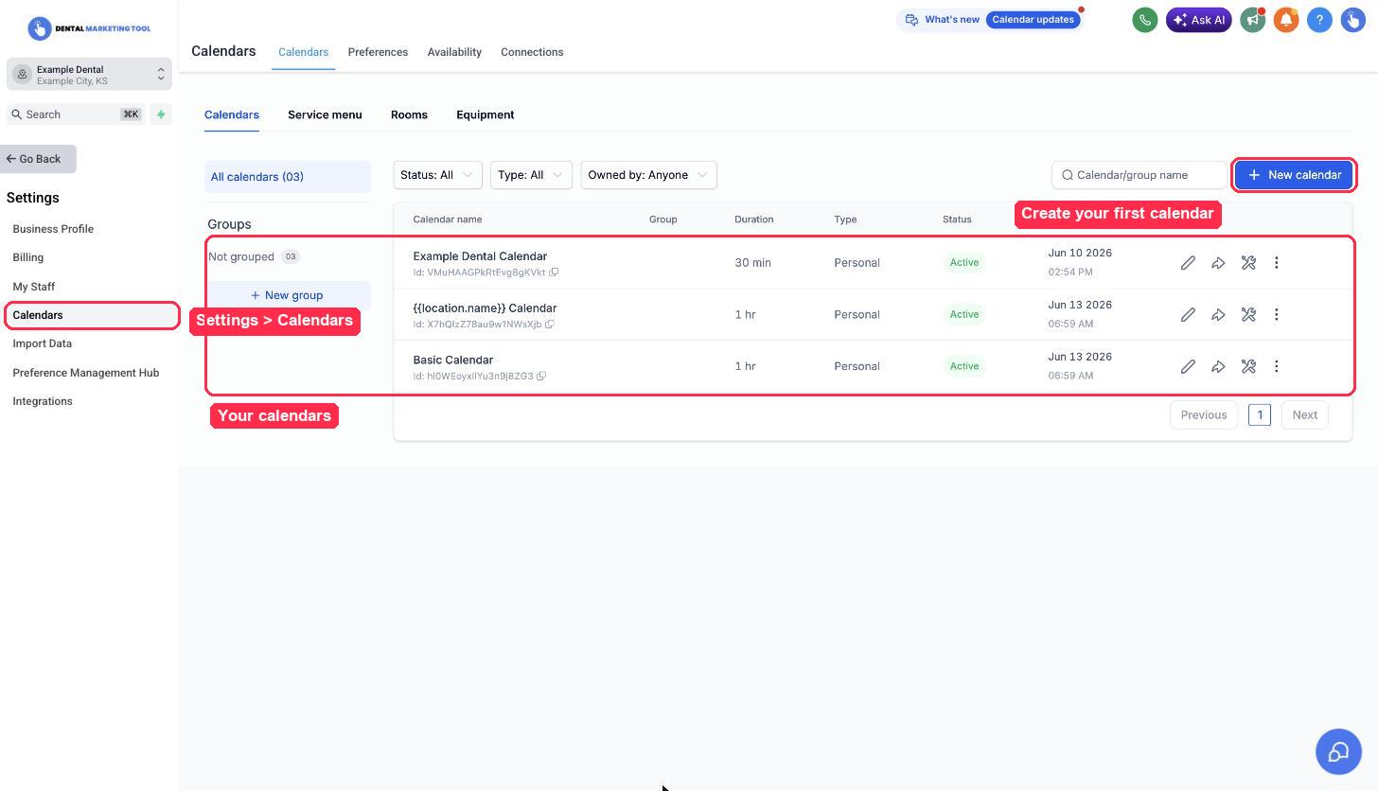Click the Duration column header

754,220
